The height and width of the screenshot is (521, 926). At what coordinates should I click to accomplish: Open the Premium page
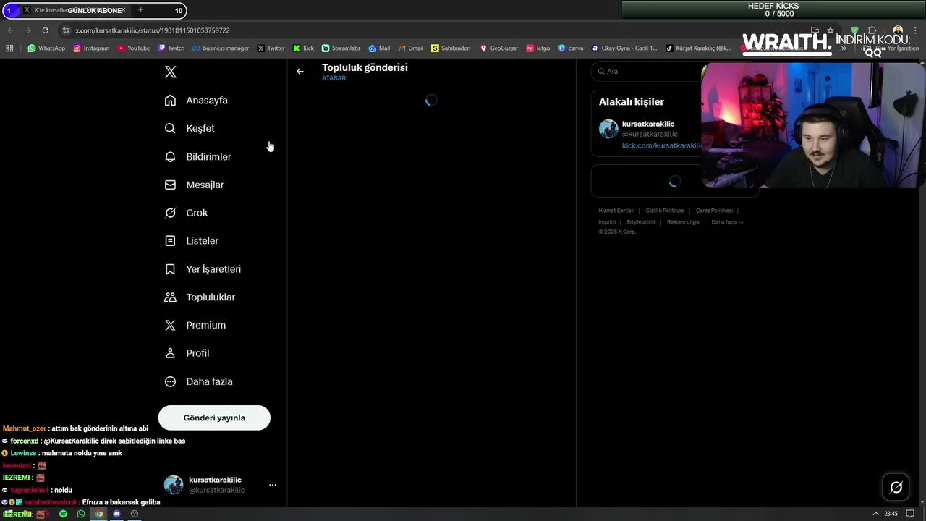tap(195, 326)
